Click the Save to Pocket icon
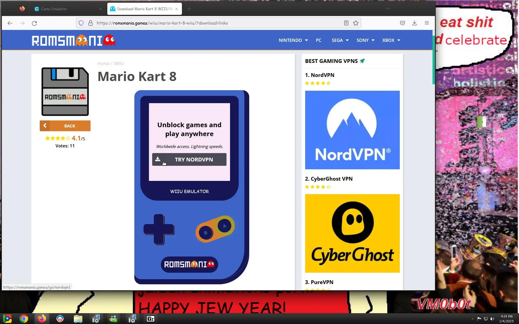Image resolution: width=519 pixels, height=324 pixels. (x=402, y=23)
